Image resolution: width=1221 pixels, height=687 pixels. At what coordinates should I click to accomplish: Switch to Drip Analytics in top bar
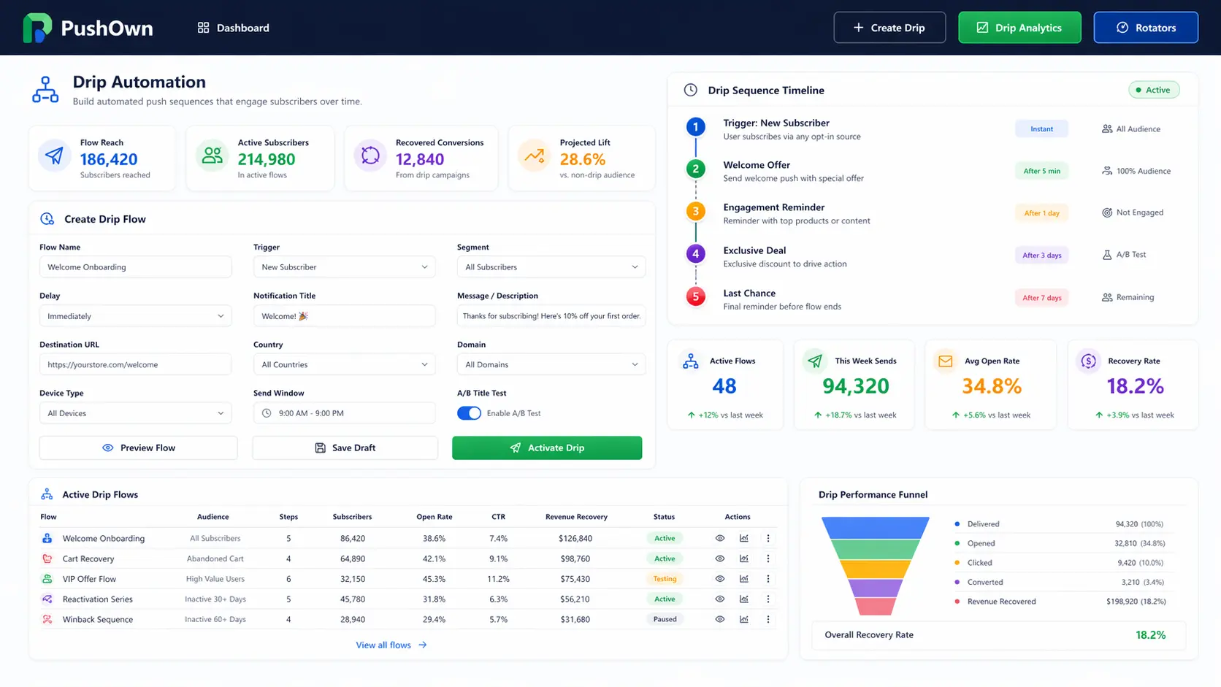[x=1019, y=28]
